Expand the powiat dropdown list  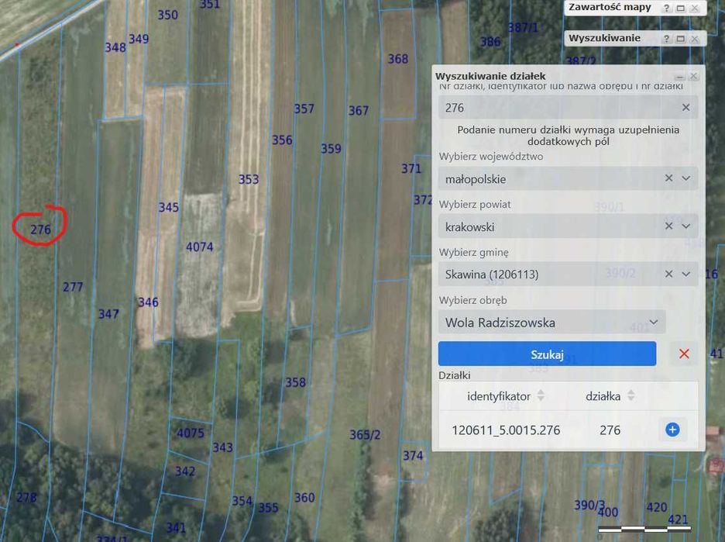tap(686, 226)
